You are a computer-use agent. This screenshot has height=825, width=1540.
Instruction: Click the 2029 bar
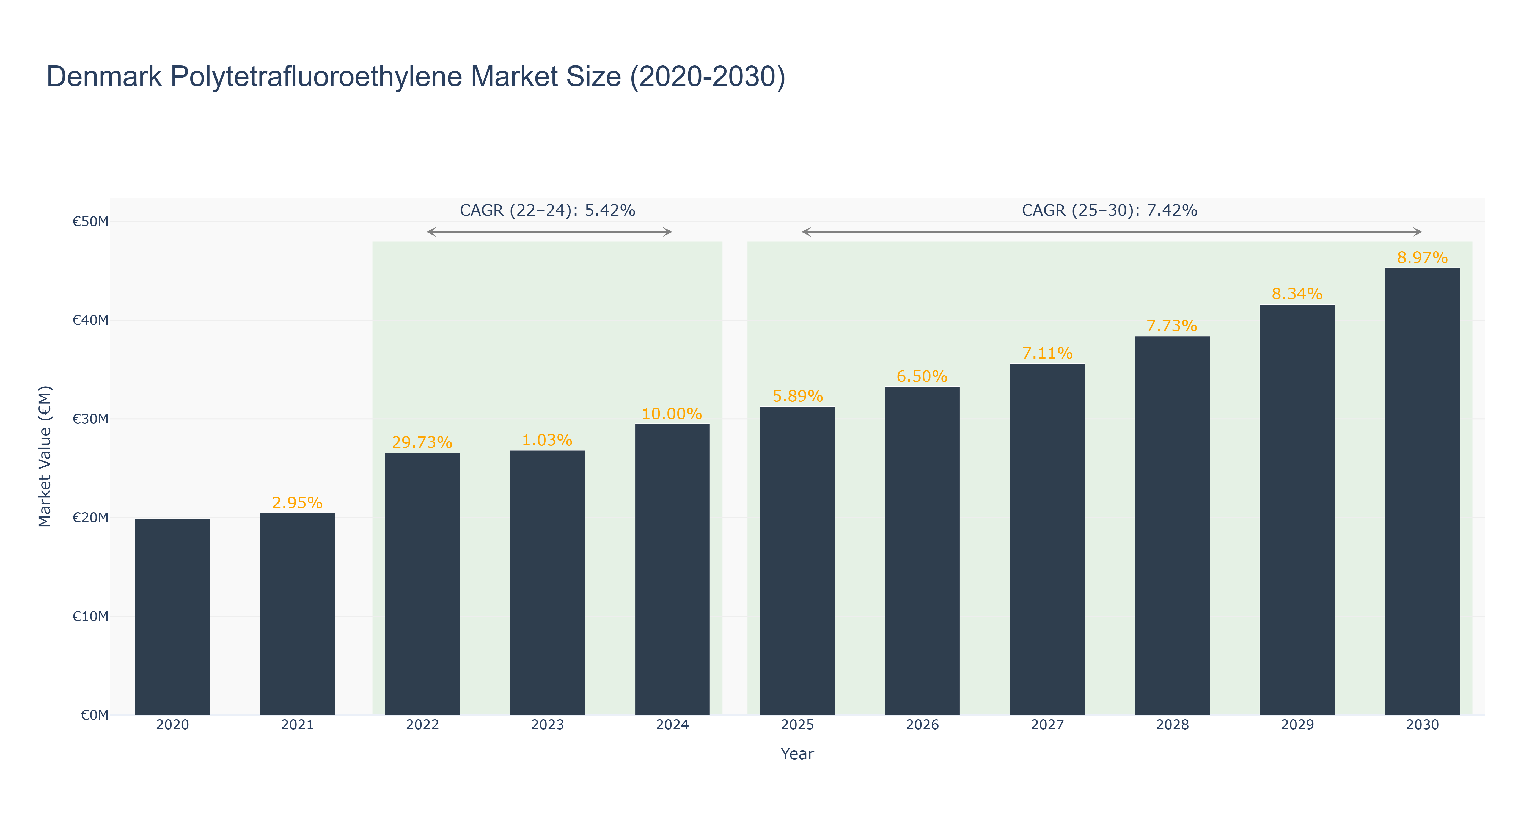(x=1297, y=510)
